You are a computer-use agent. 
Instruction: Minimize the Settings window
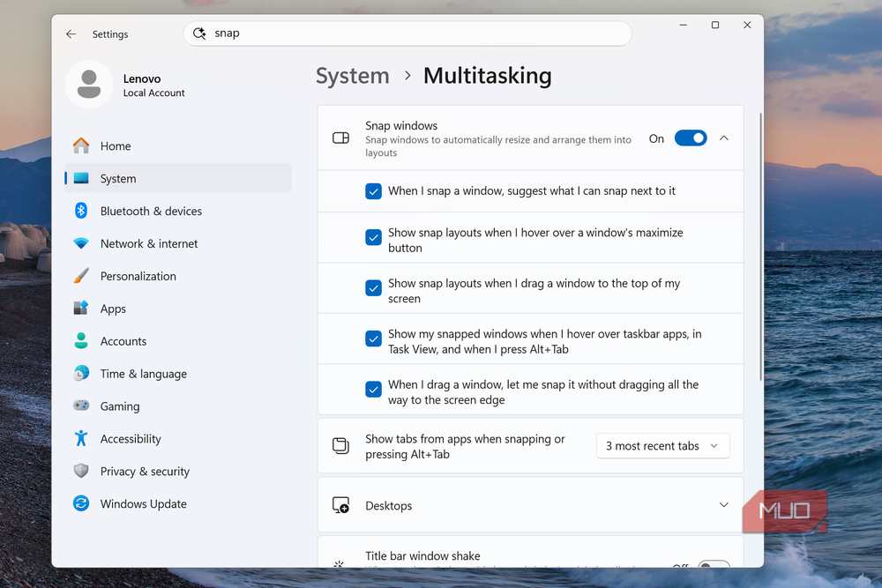(683, 26)
